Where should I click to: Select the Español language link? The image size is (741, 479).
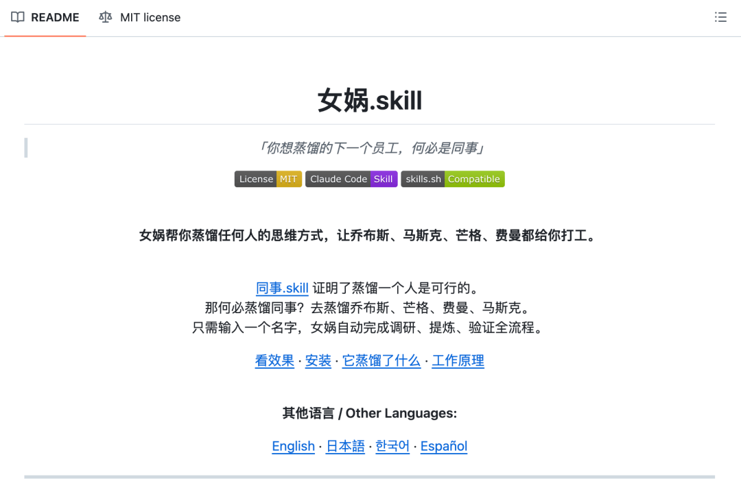click(444, 446)
